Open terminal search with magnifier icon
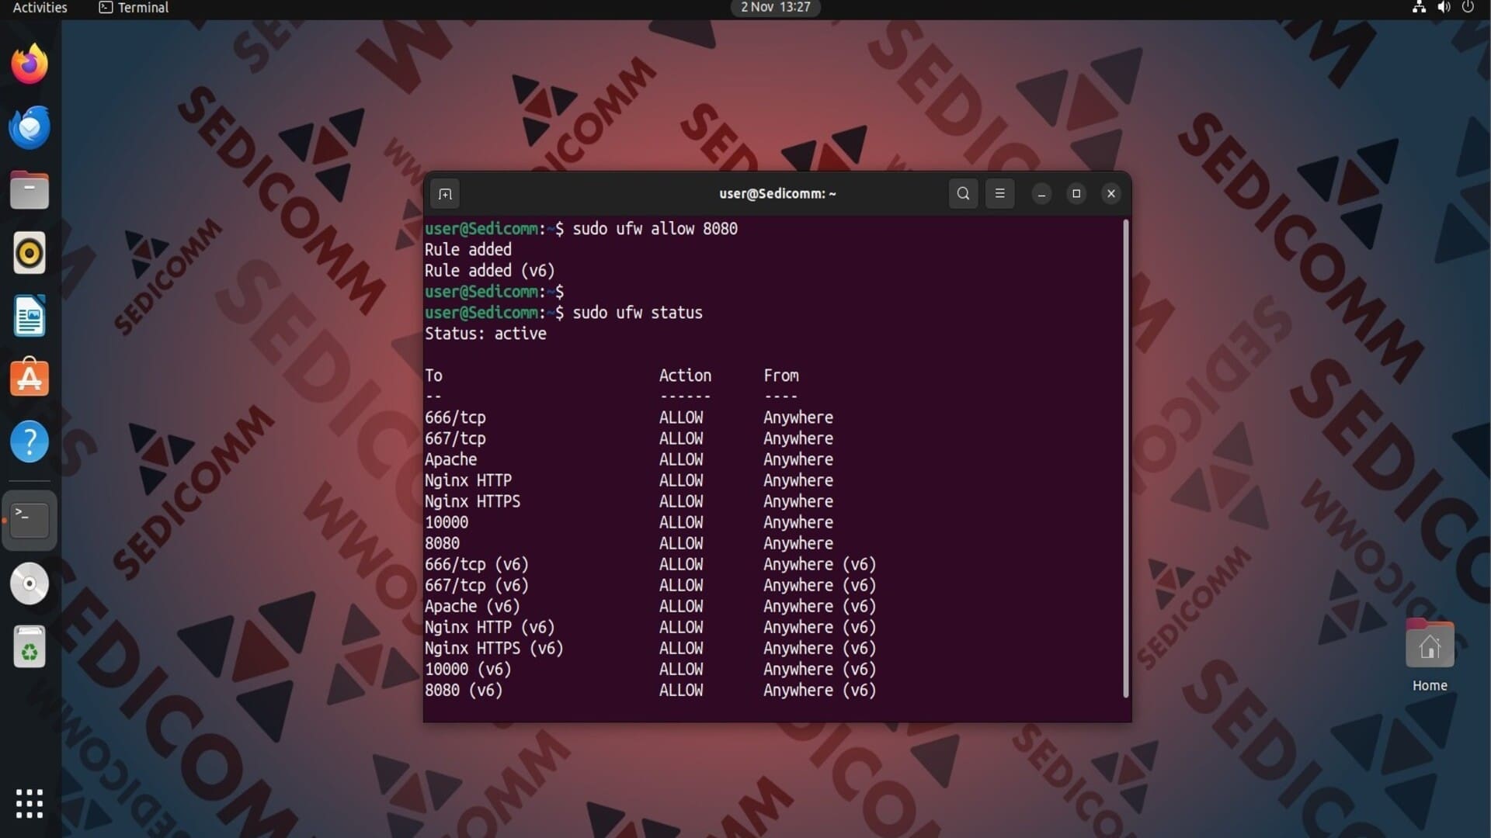This screenshot has width=1491, height=838. click(x=963, y=193)
